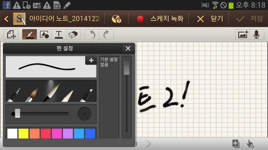
Task: Click 기본 설정 없음 preset list text
Action: 109,62
